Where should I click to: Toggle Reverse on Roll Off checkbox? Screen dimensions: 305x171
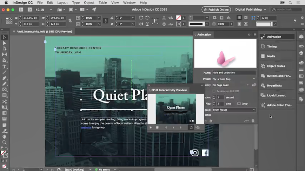click(214, 91)
